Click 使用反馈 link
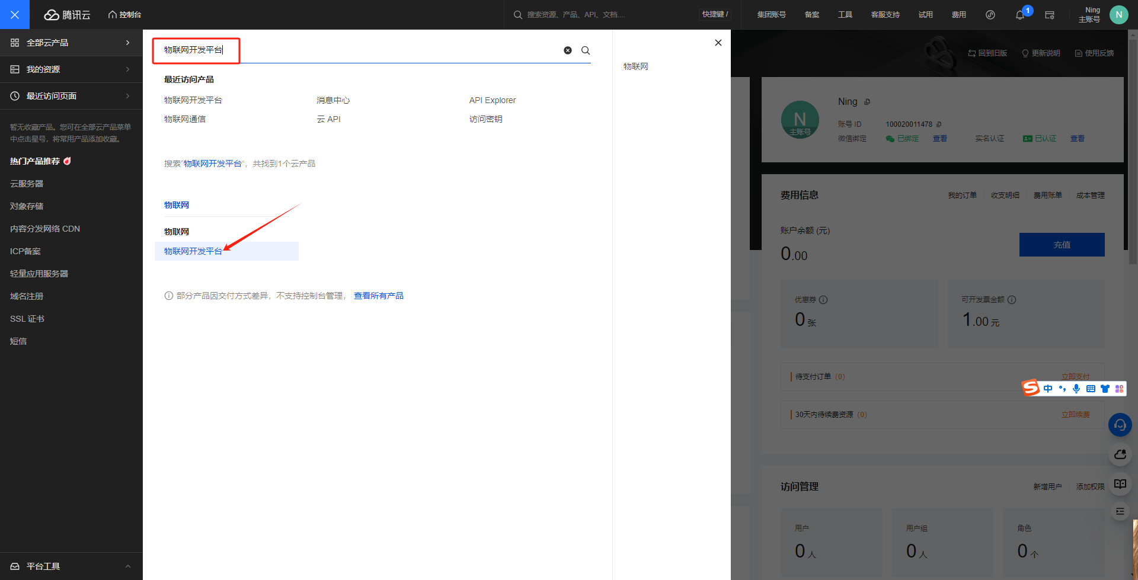This screenshot has height=580, width=1138. pos(1094,53)
